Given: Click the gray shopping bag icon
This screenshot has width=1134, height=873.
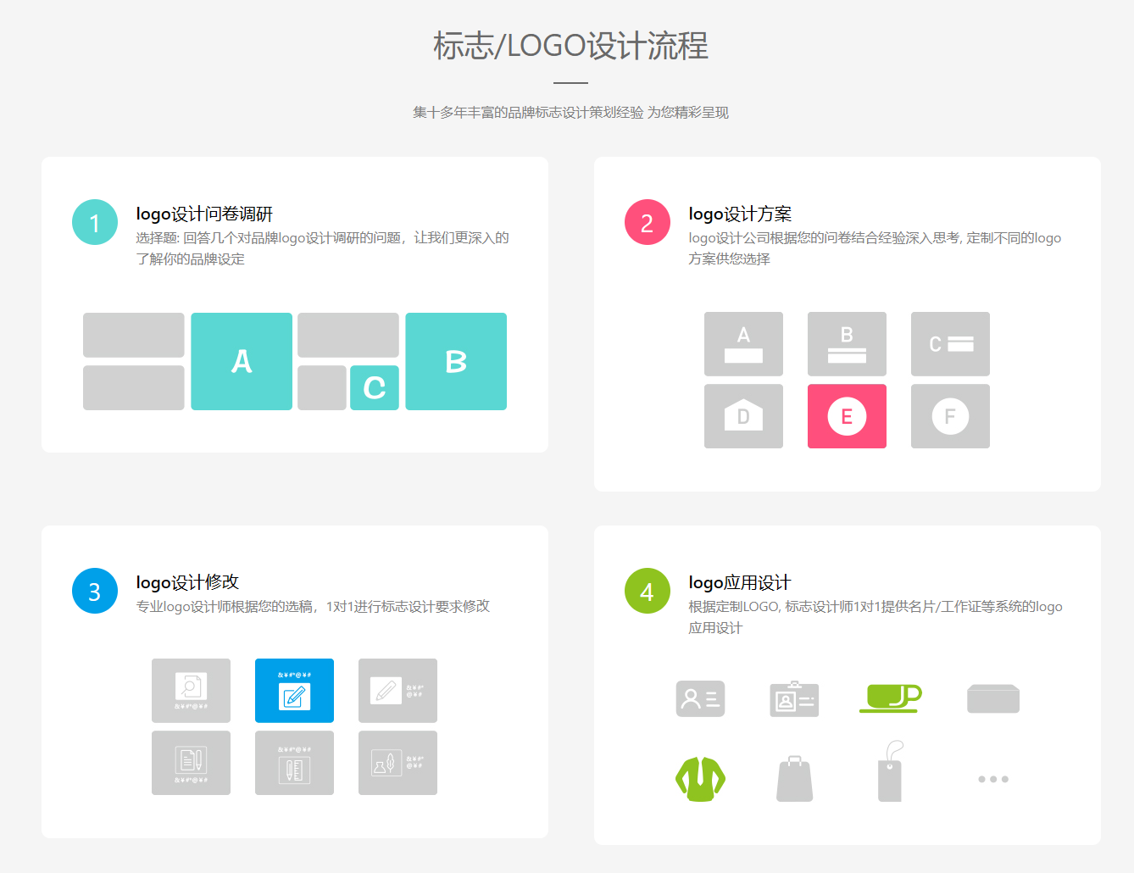Looking at the screenshot, I should tap(795, 778).
